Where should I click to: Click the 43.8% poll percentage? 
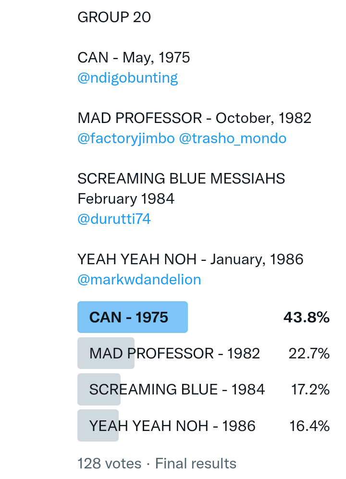tap(307, 317)
